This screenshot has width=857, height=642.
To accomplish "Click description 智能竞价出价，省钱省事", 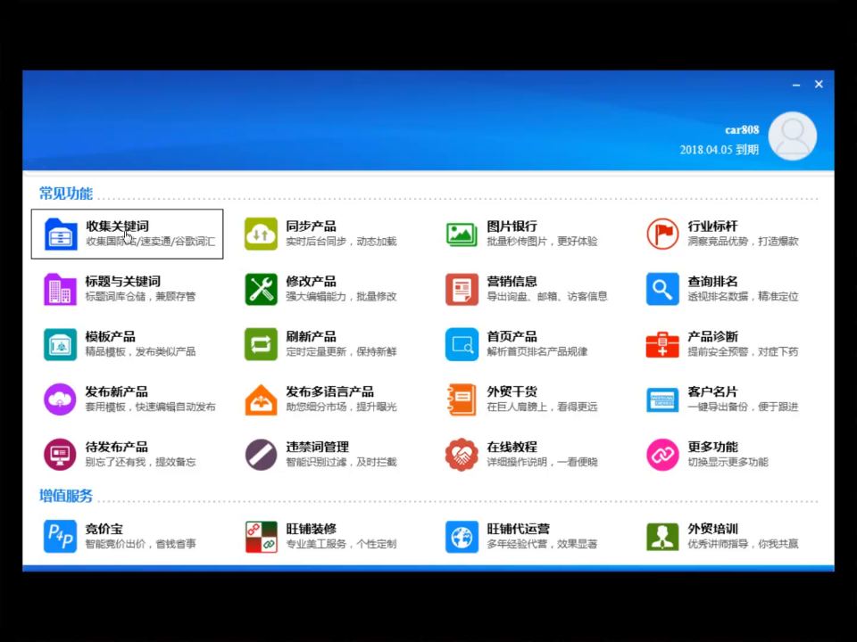I will [140, 544].
